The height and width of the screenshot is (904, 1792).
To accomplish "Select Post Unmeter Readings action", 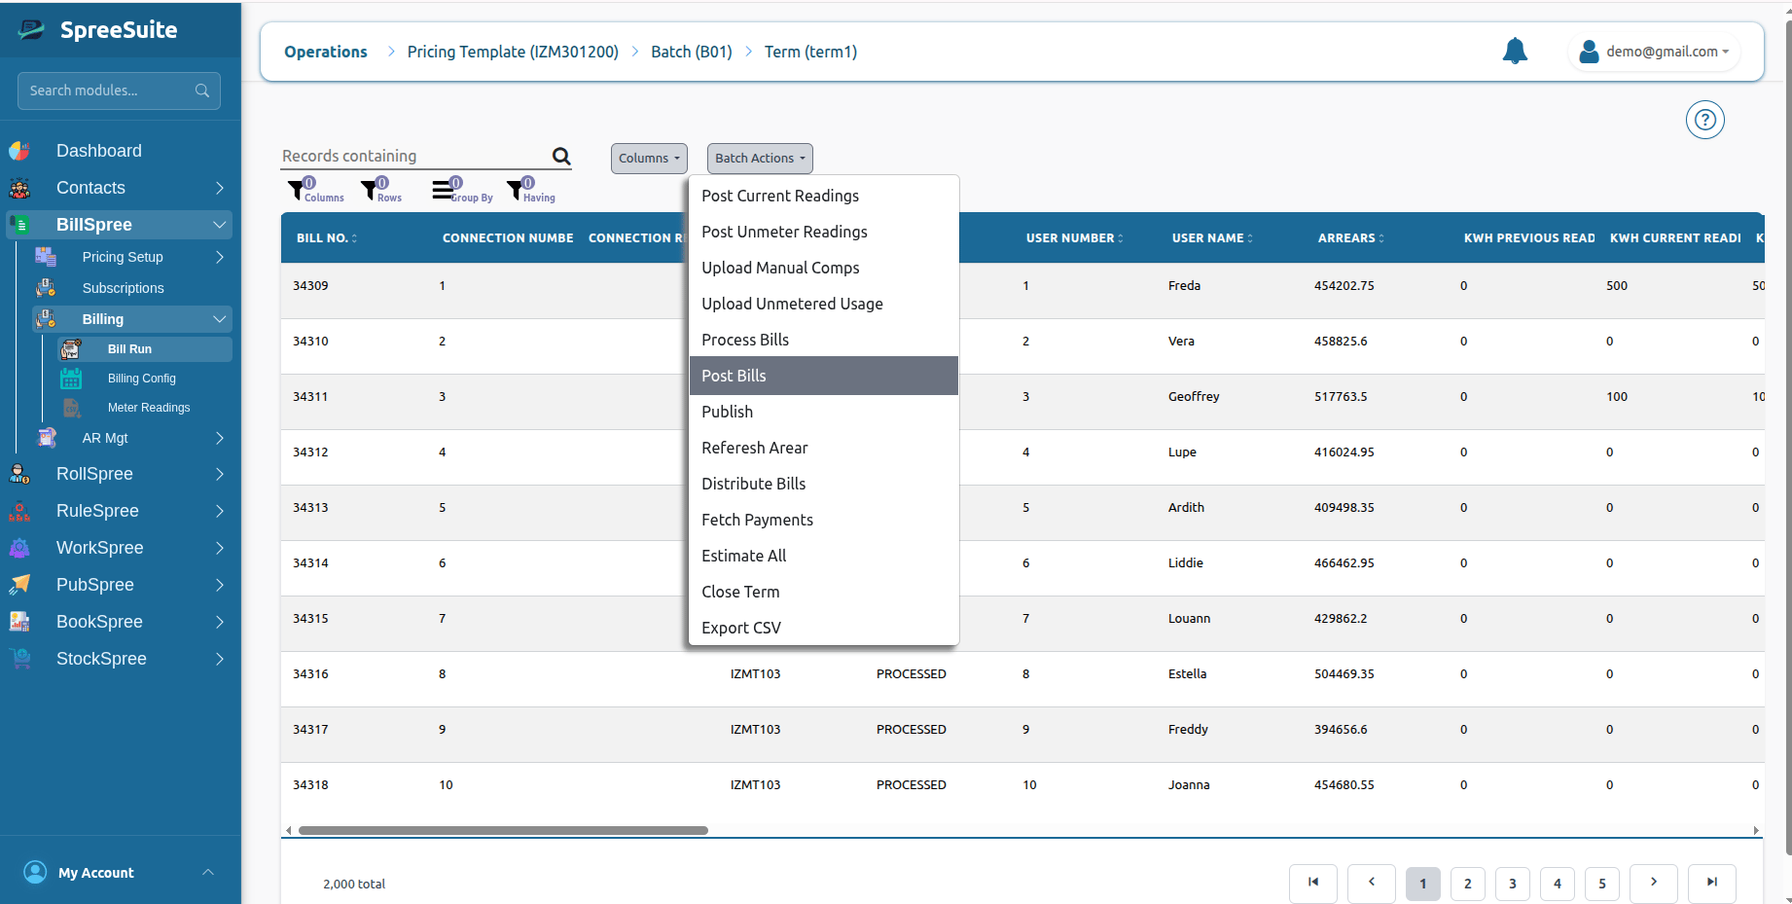I will click(x=824, y=232).
